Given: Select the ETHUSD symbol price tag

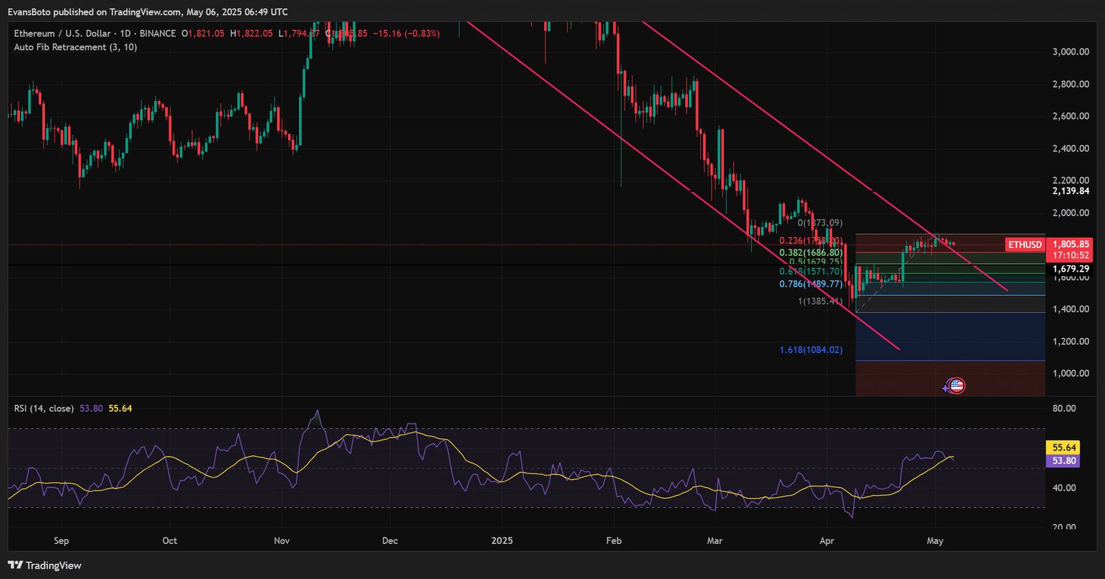Looking at the screenshot, I should click(1025, 245).
